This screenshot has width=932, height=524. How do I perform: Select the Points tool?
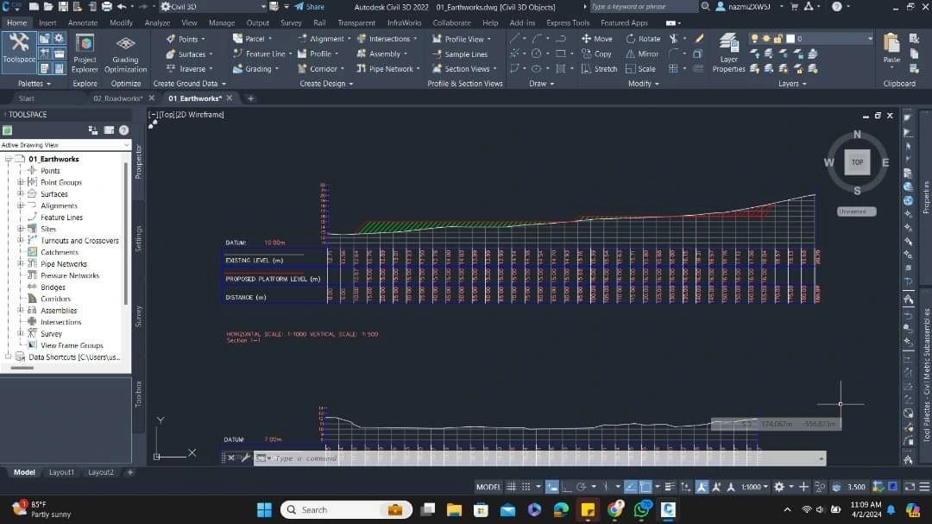pyautogui.click(x=186, y=38)
